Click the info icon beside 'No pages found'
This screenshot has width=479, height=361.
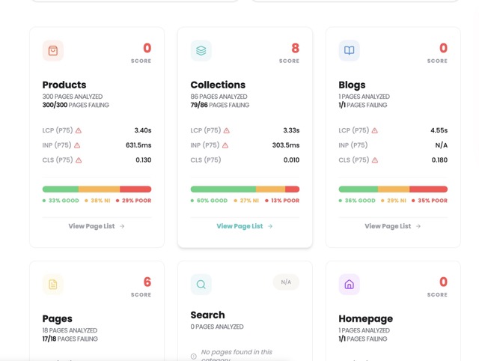[194, 356]
